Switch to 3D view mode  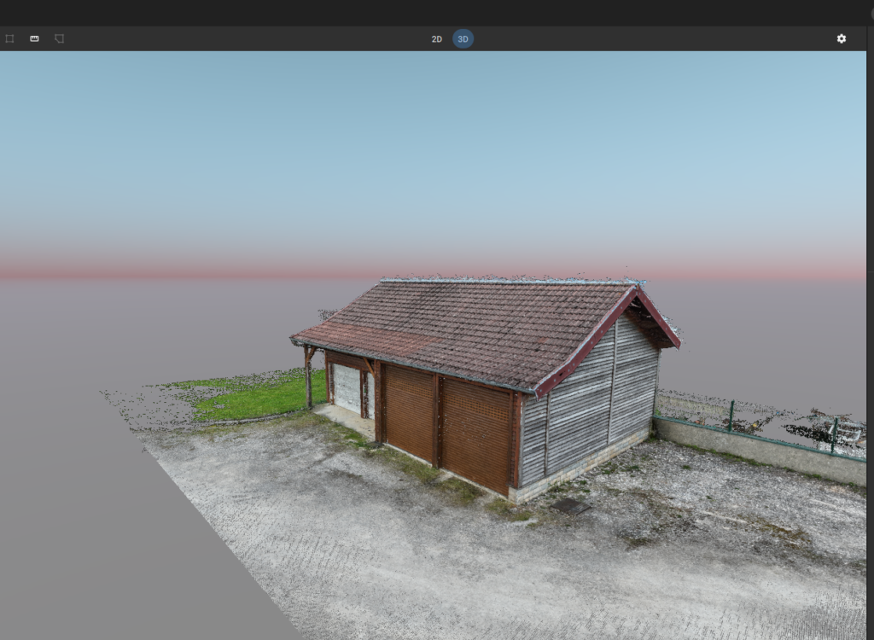(463, 38)
